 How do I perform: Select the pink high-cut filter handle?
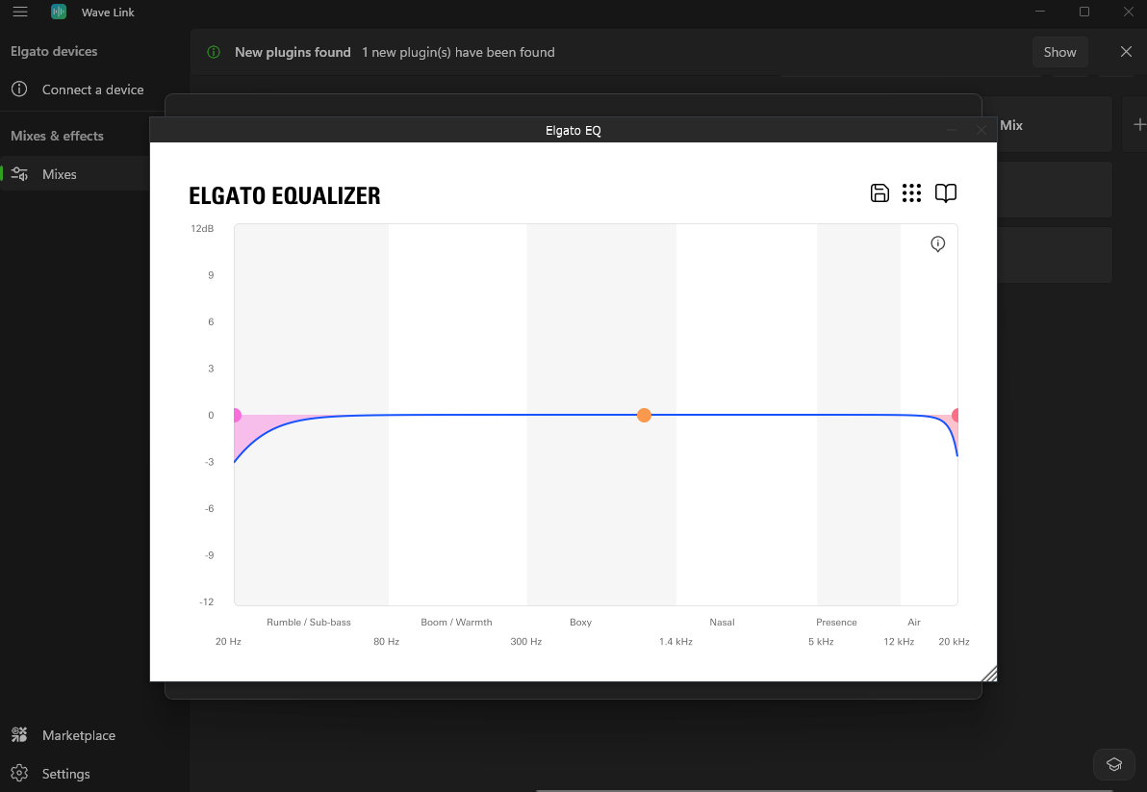956,416
